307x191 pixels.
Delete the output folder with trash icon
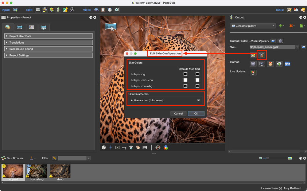point(281,41)
